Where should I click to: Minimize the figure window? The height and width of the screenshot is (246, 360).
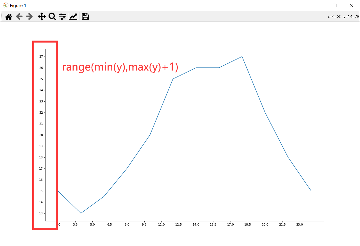pyautogui.click(x=318, y=5)
